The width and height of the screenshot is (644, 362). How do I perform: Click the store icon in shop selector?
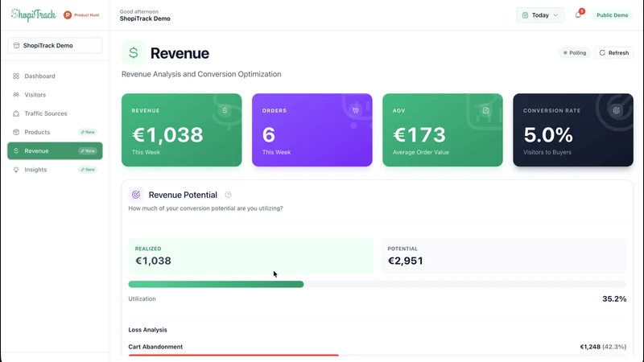(x=16, y=46)
